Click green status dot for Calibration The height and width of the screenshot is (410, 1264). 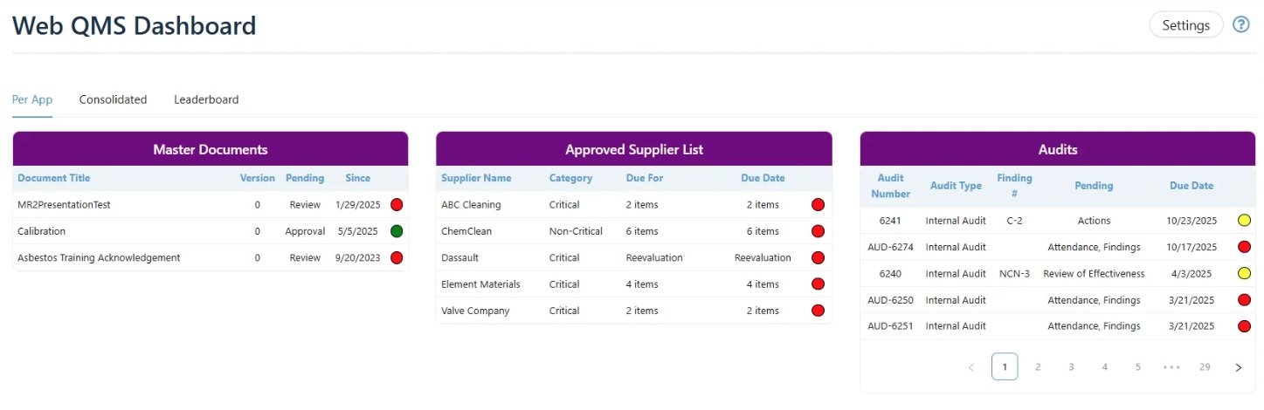coord(397,231)
